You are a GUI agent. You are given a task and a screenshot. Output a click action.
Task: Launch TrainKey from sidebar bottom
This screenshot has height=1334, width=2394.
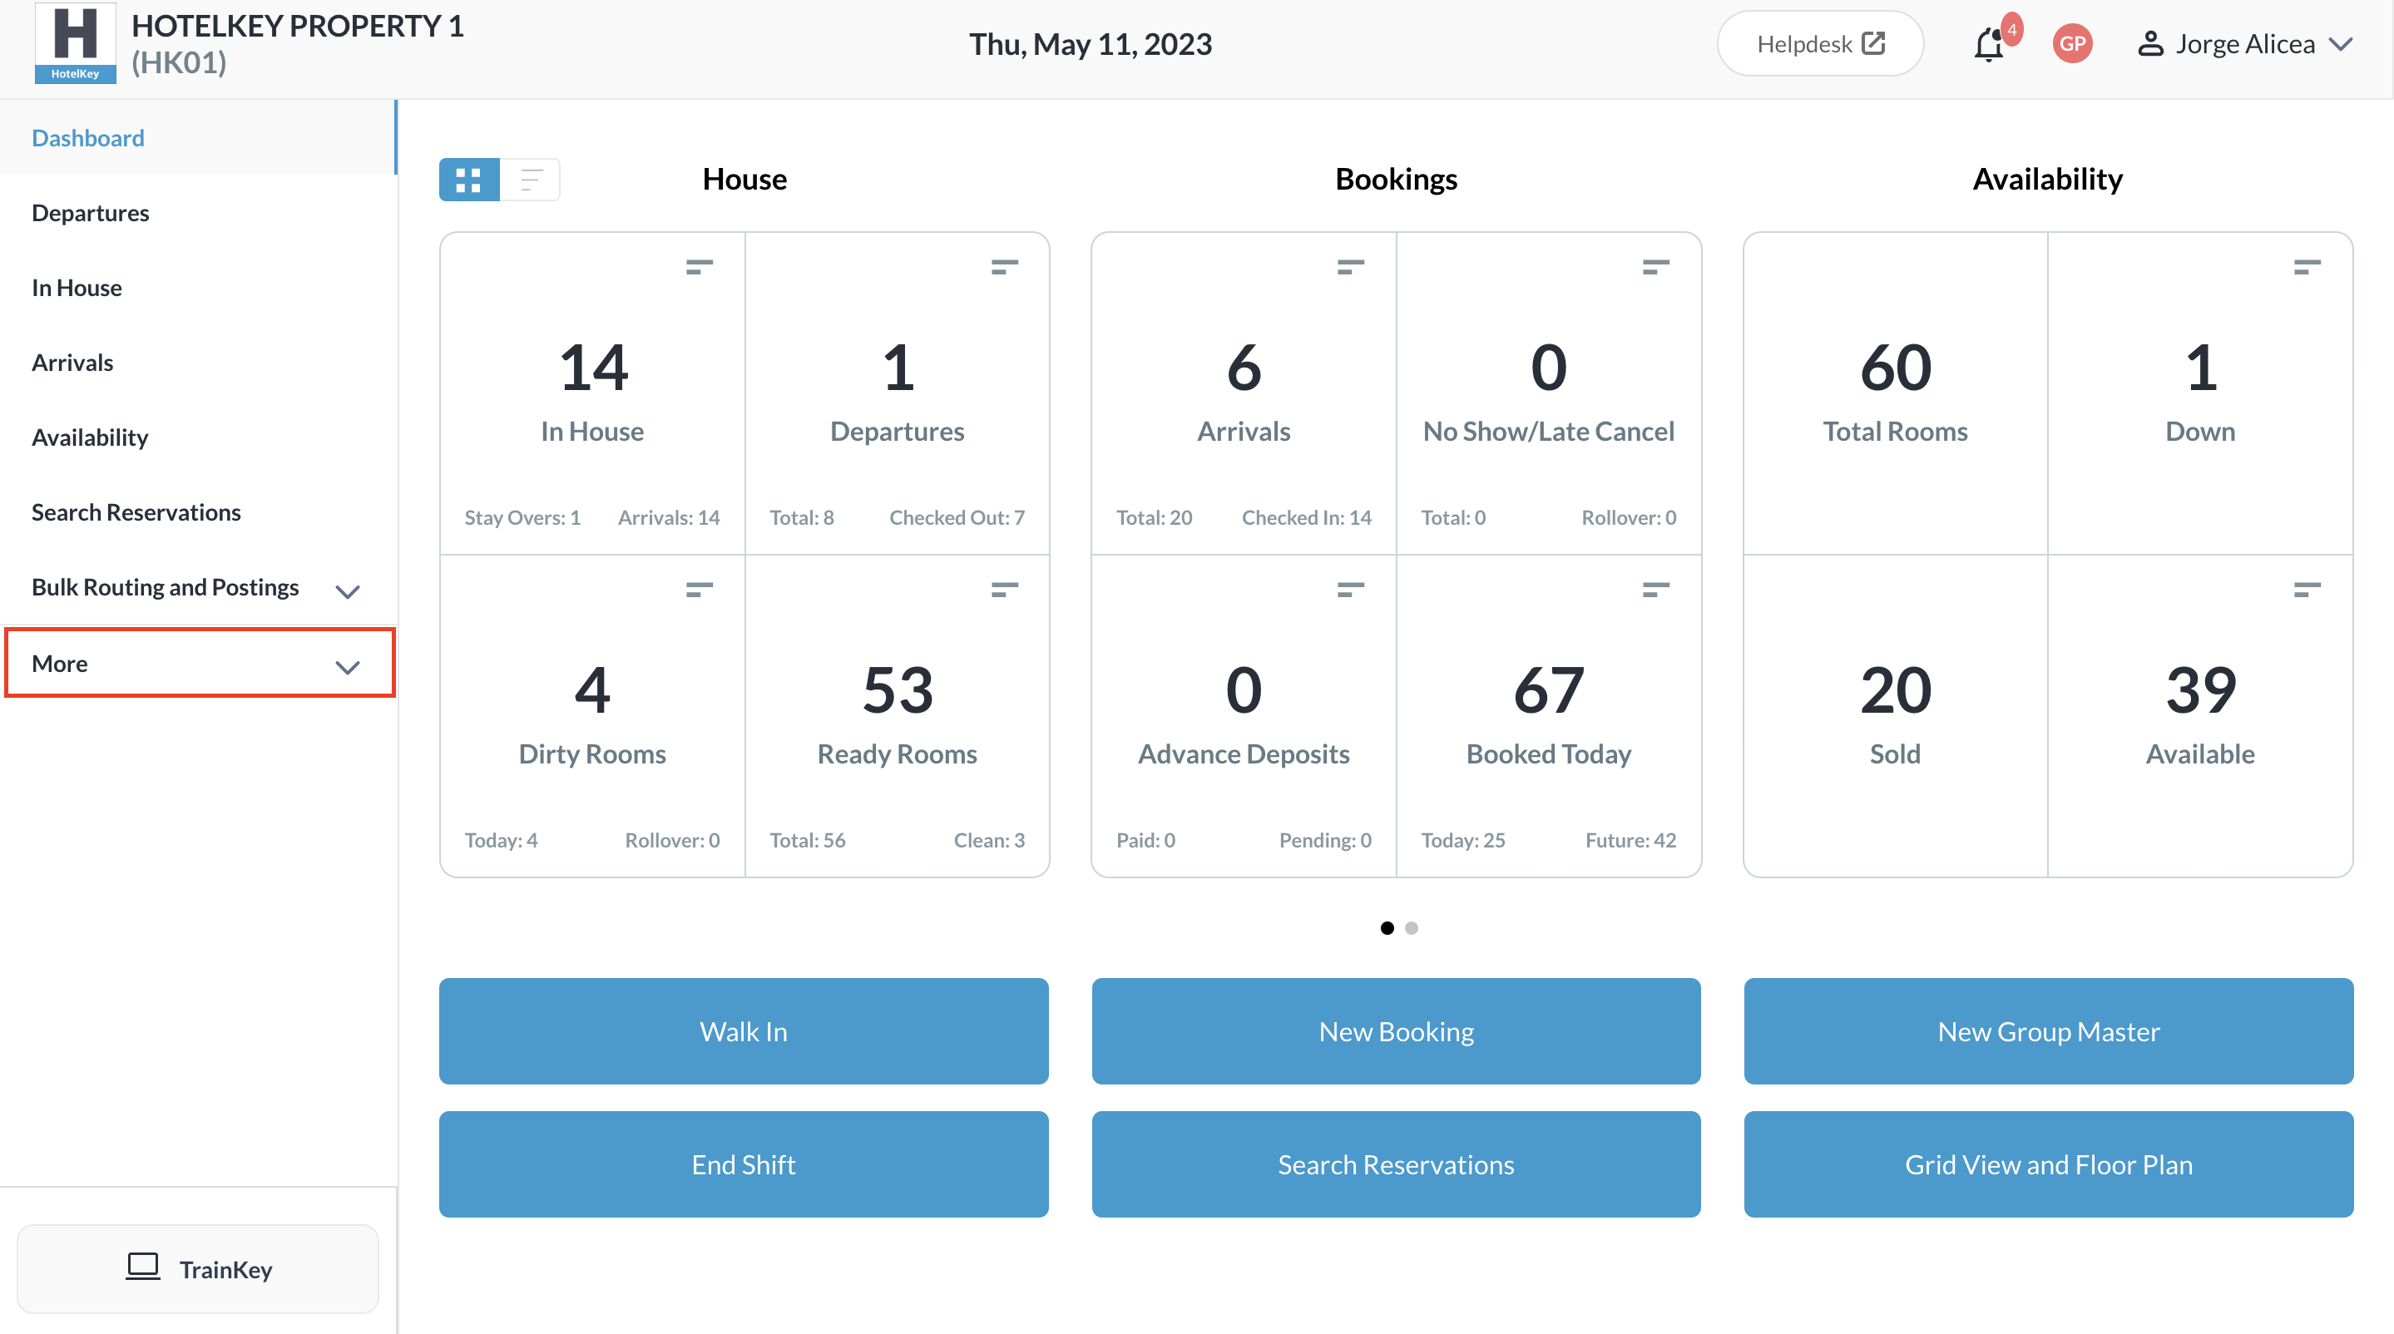pos(198,1268)
